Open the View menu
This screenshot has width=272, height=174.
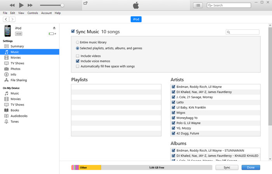21,13
